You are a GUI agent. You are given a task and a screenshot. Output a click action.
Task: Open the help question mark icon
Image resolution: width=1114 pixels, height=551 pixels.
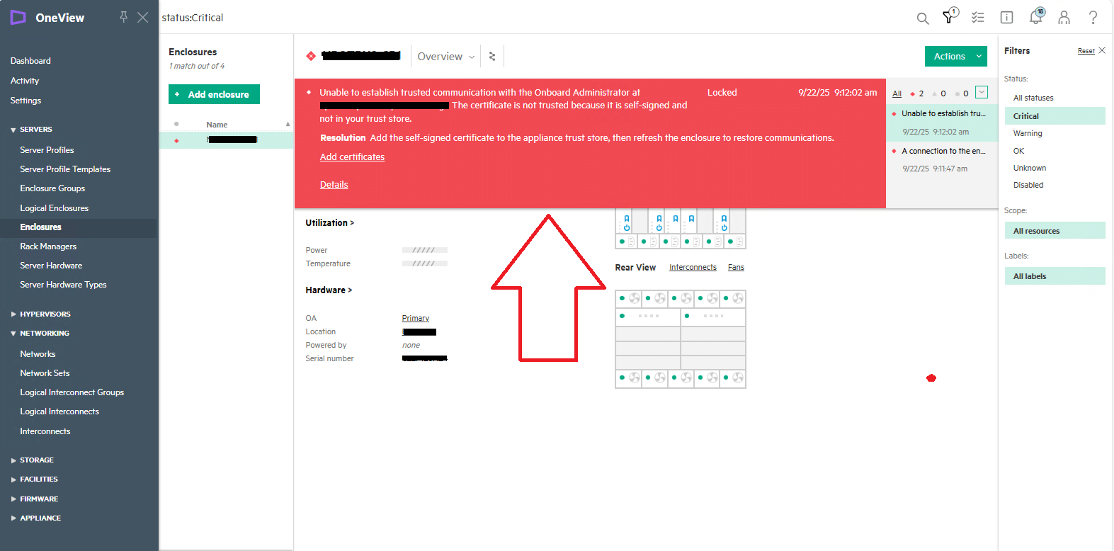pyautogui.click(x=1093, y=18)
